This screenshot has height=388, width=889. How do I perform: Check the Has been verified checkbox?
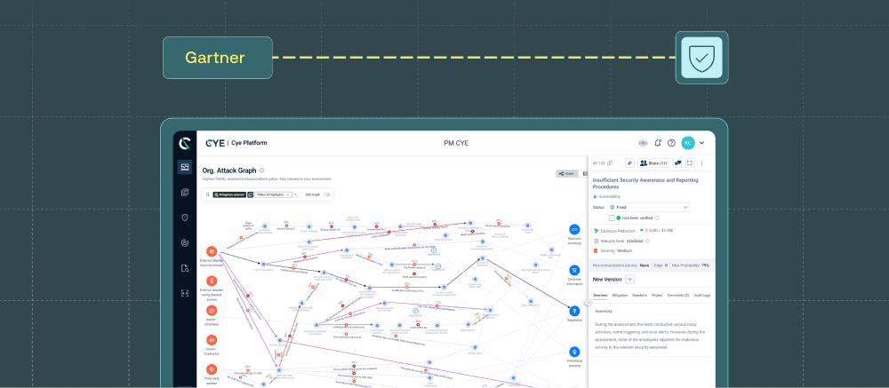(x=612, y=218)
